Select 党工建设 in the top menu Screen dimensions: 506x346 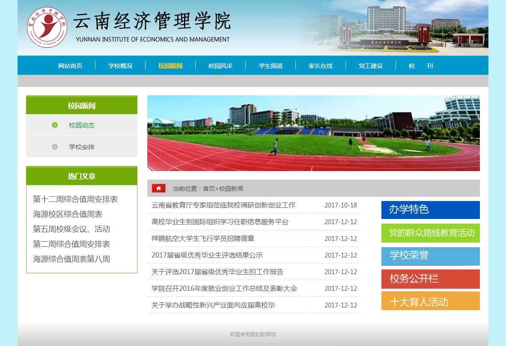point(371,66)
